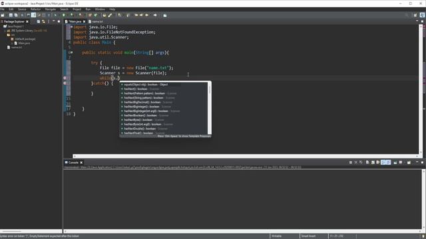Click the New file wizard toolbar icon
This screenshot has height=239, width=426.
[3, 15]
